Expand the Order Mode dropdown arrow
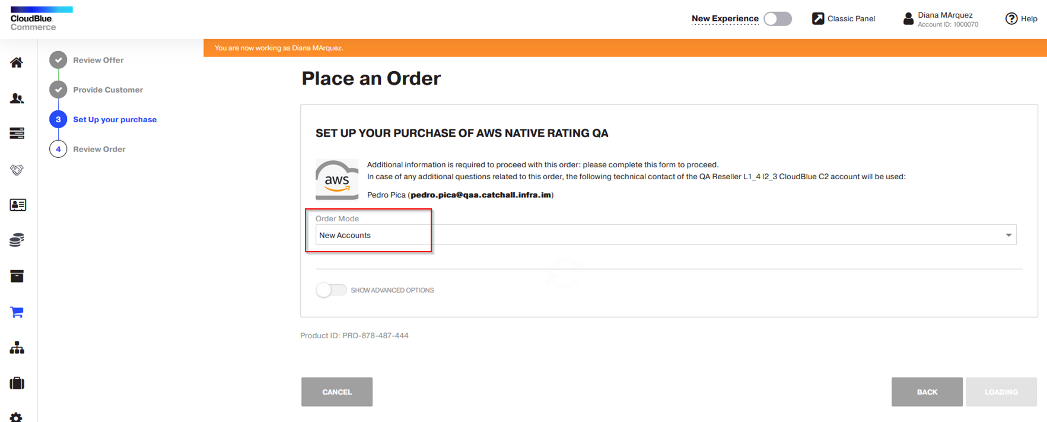1047x422 pixels. 1008,235
